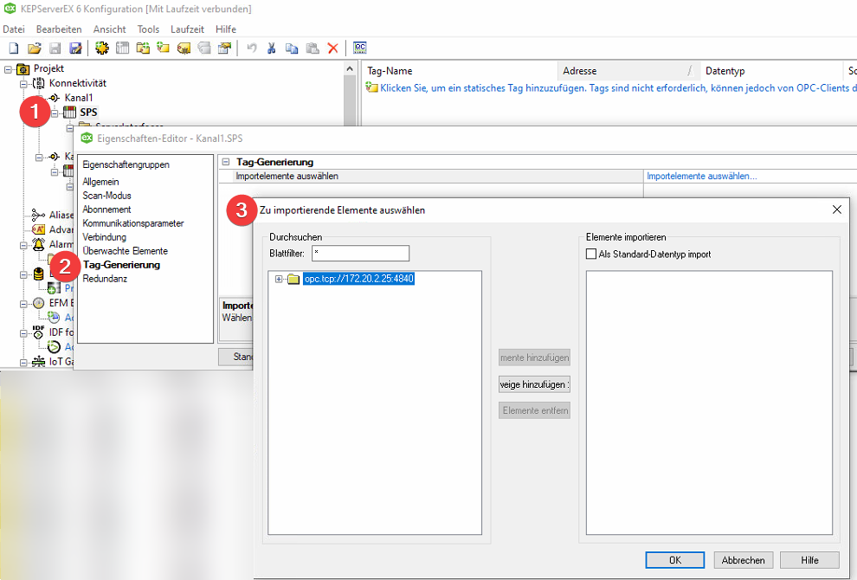
Task: Select the Verbindung property group
Action: click(x=105, y=236)
